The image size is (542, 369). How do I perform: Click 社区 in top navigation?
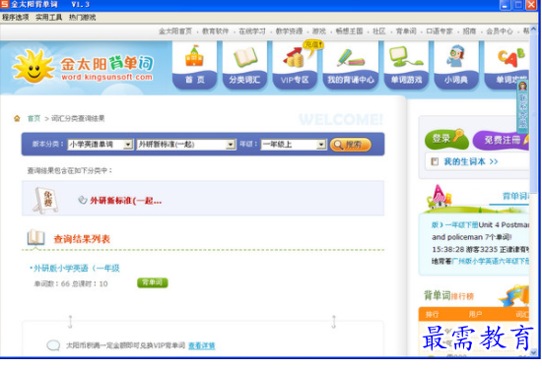click(x=379, y=31)
